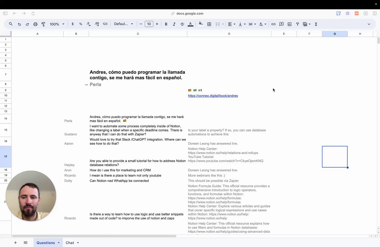The width and height of the screenshot is (380, 247).
Task: Click cell 'More webinars like this :)'
Action: point(229,175)
